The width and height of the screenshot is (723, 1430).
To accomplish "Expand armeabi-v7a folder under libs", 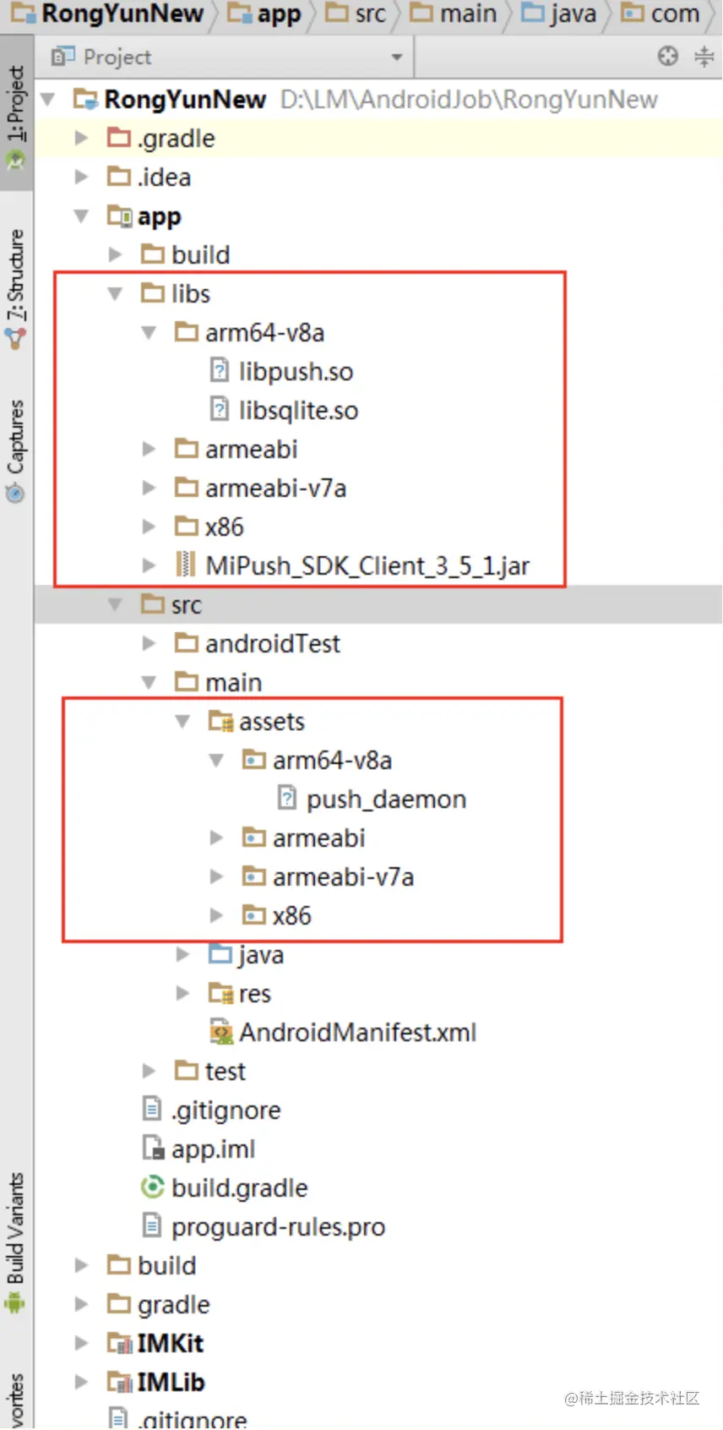I will [149, 488].
